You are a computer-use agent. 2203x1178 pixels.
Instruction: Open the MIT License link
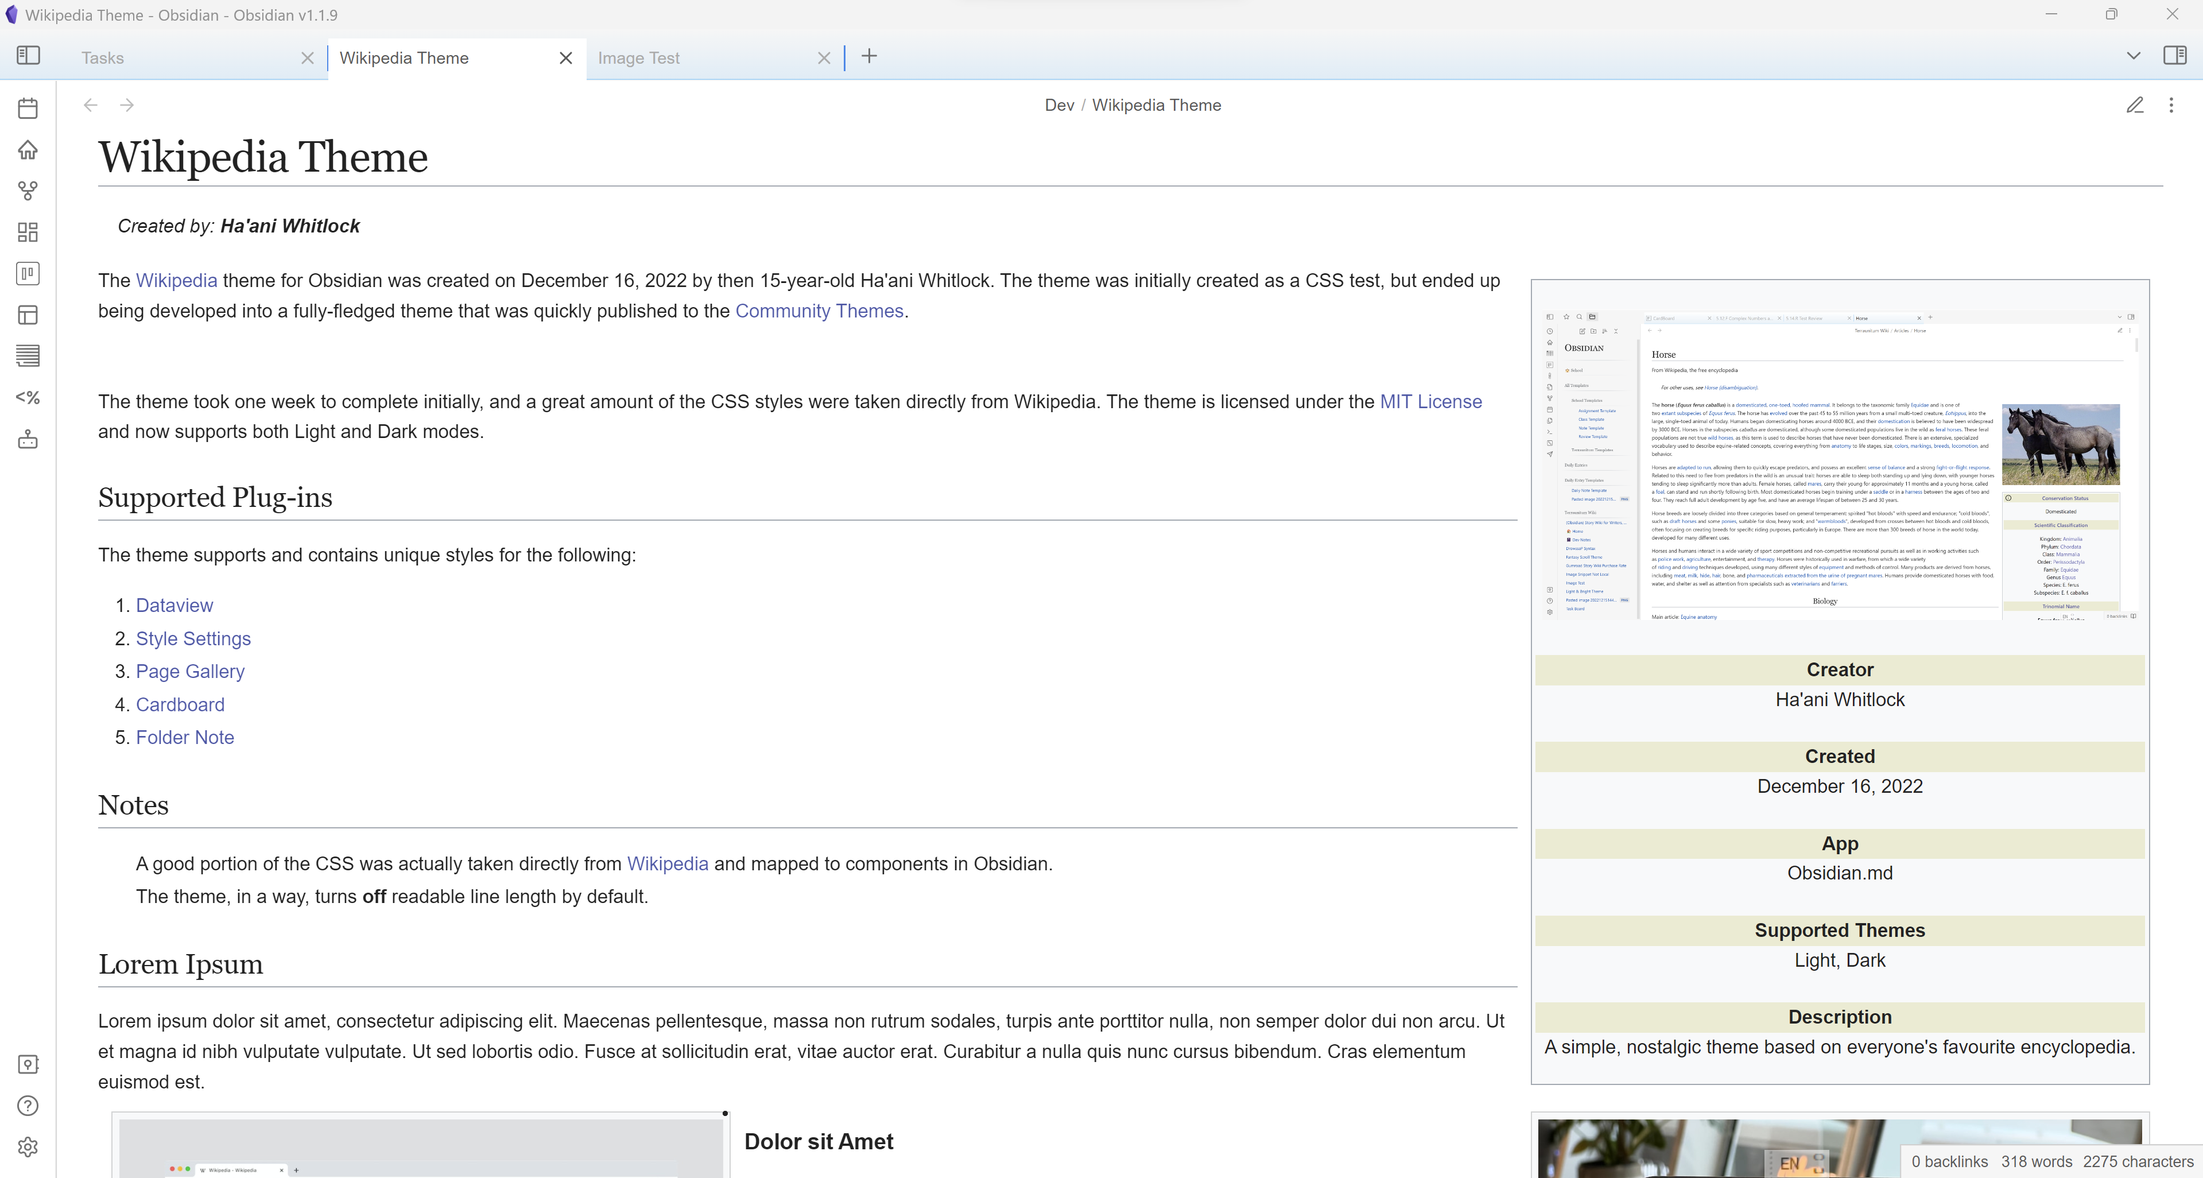tap(1430, 401)
